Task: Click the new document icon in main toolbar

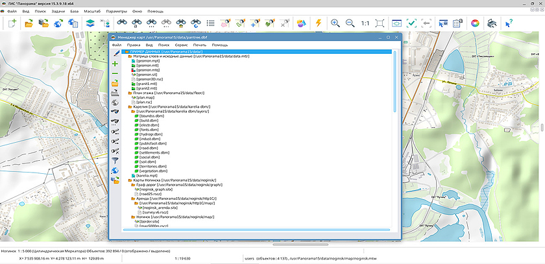Action: pos(13,23)
